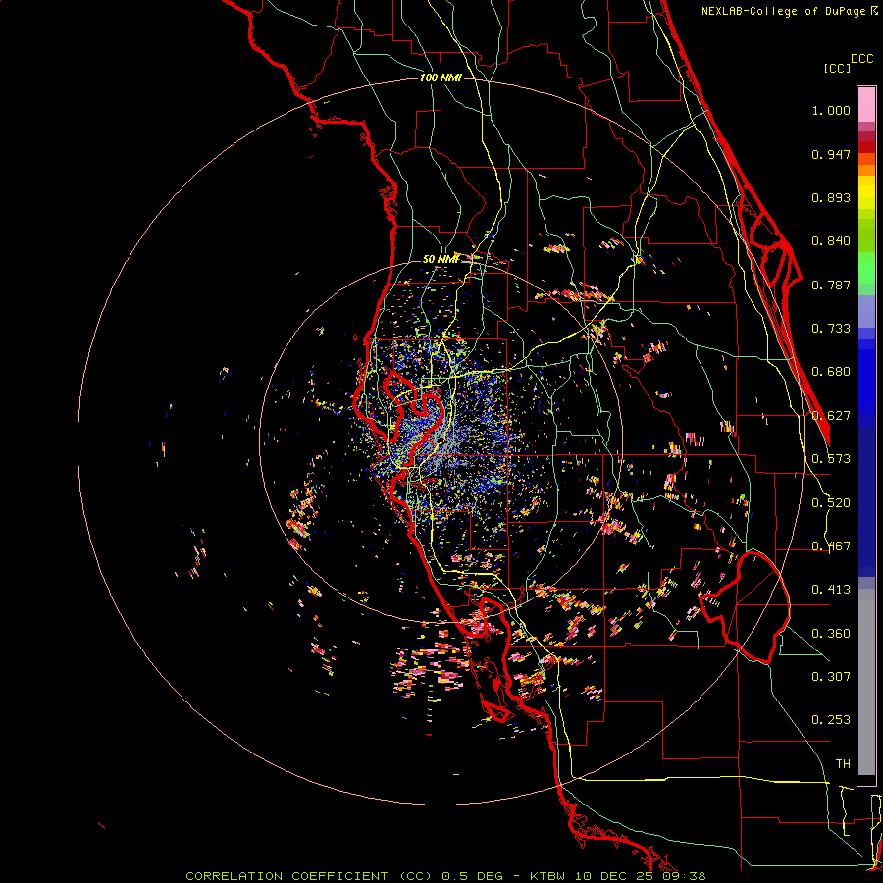Viewport: 883px width, 883px height.
Task: Select the 0.893 color scale value
Action: [831, 197]
